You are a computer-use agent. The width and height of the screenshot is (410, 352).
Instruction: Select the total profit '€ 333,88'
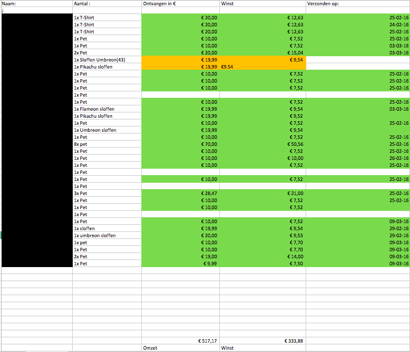[x=263, y=341]
